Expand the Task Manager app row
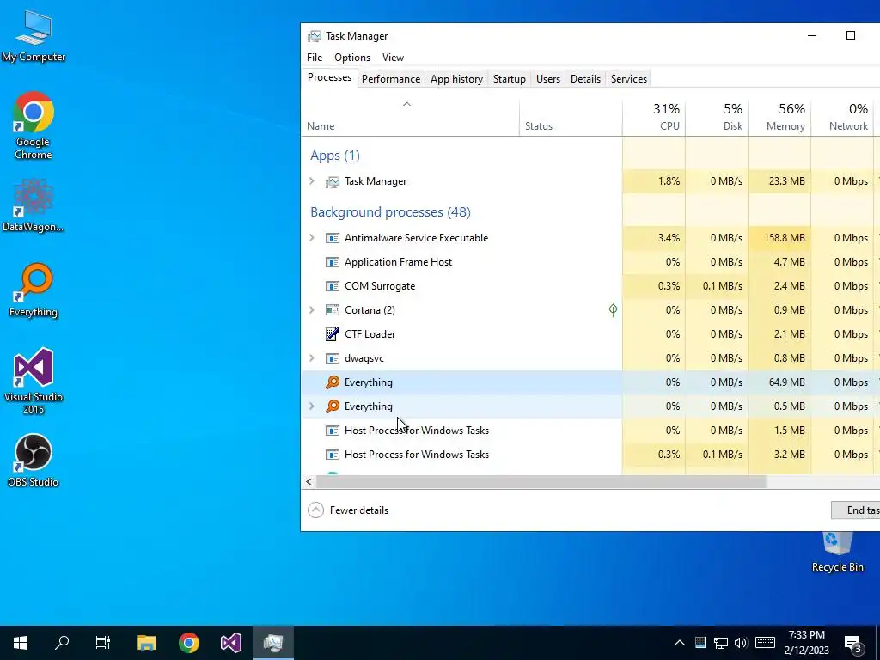The height and width of the screenshot is (660, 880). (312, 181)
